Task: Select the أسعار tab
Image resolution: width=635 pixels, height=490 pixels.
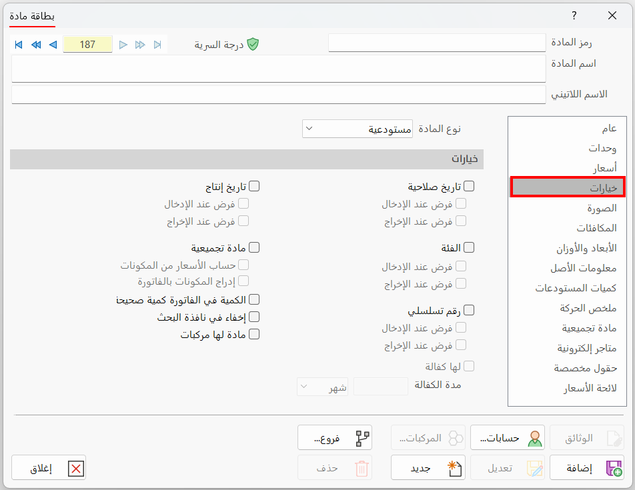Action: pos(567,167)
